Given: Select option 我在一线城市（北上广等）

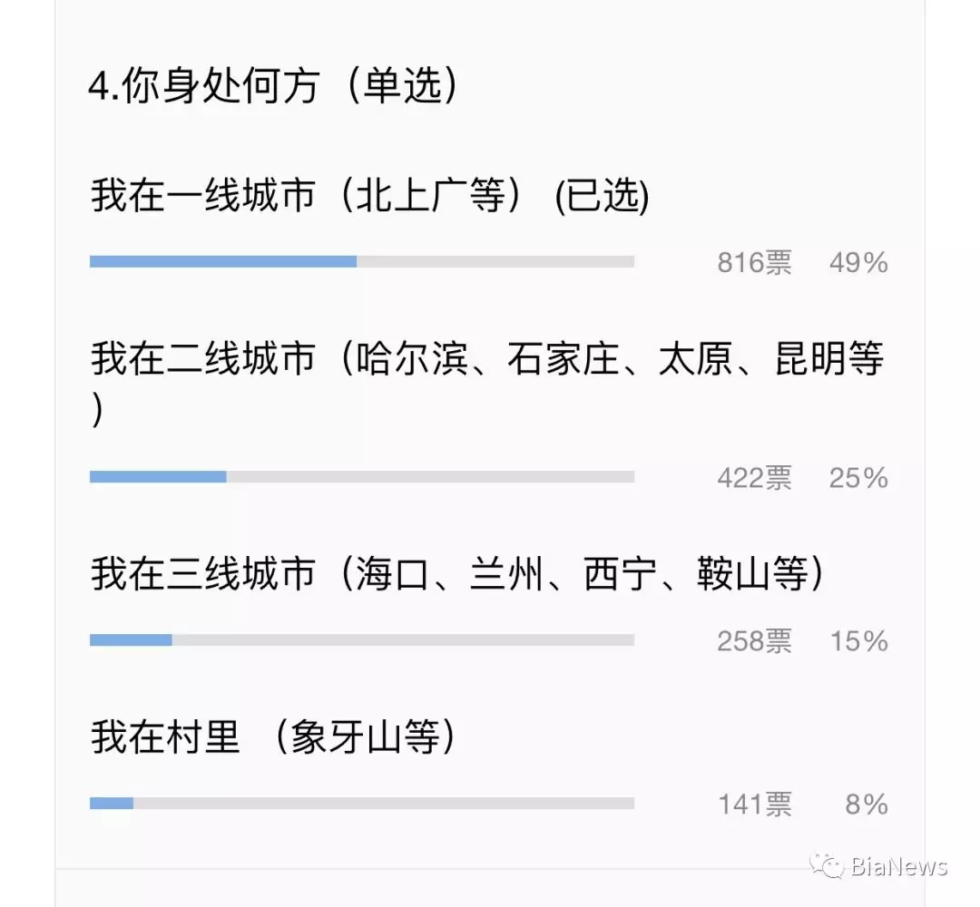Looking at the screenshot, I should pos(370,196).
